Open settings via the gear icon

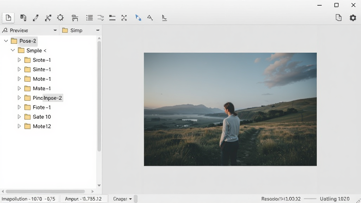353,18
